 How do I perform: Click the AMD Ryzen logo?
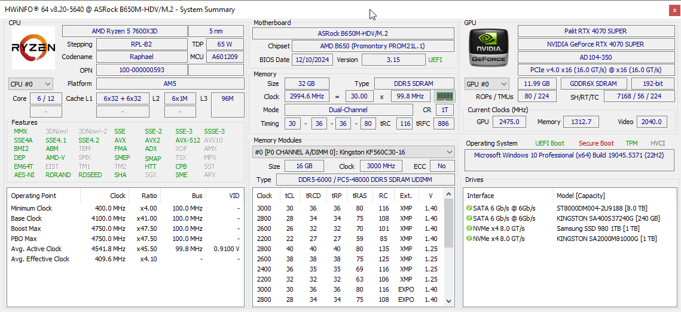tap(33, 48)
